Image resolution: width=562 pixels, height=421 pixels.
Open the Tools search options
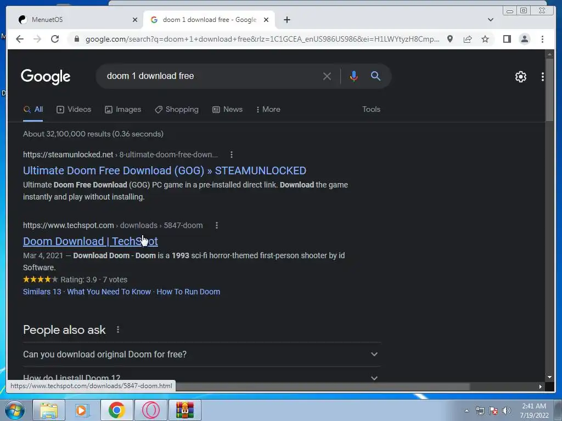pos(371,110)
